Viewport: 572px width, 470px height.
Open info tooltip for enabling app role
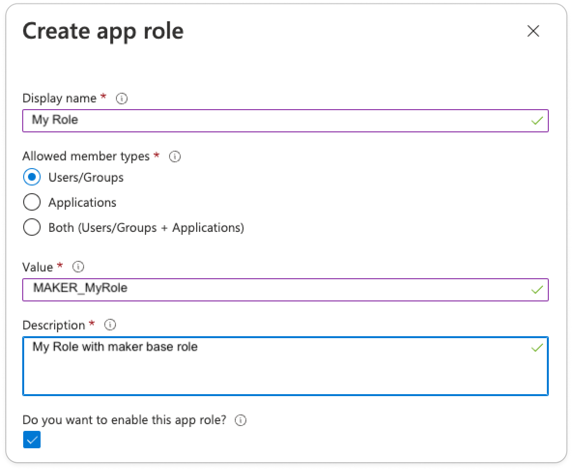pos(241,420)
